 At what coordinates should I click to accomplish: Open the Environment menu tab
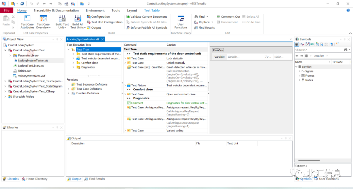[95, 10]
